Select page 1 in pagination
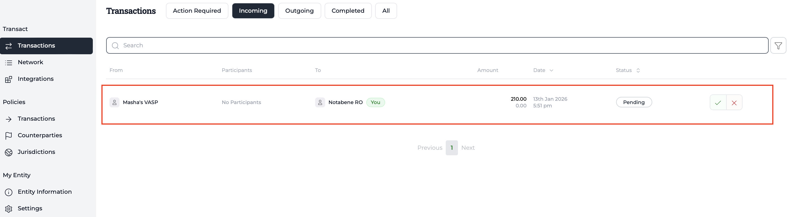Screen dimensions: 792x217 coord(452,148)
